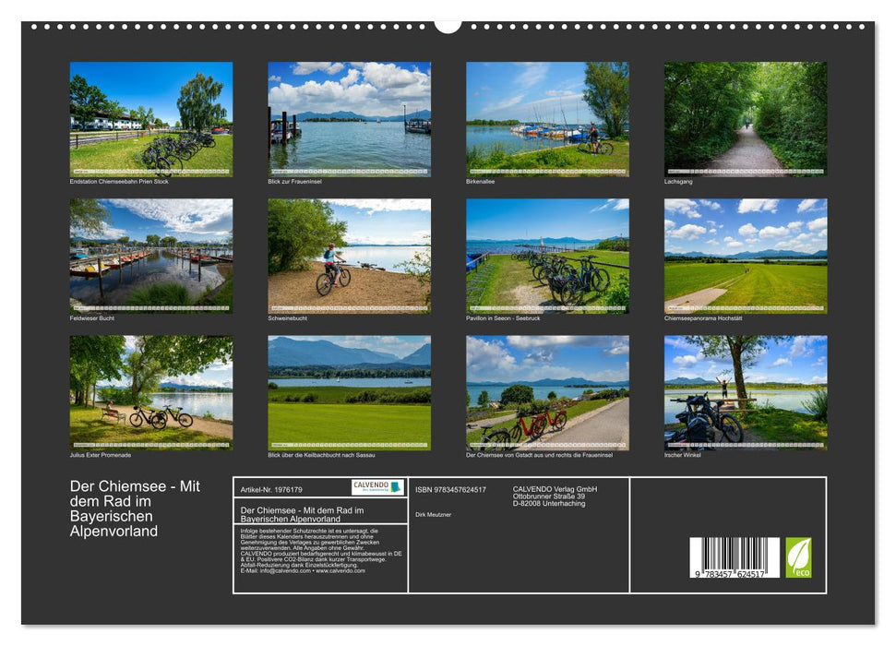Select the ISBN 9783457624517 label
The width and height of the screenshot is (896, 646).
448,489
